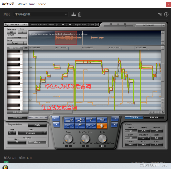
Task: Toggle the Formant Corrected button
Action: [x=17, y=38]
